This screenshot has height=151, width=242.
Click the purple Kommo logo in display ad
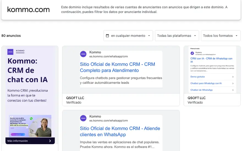(10, 52)
